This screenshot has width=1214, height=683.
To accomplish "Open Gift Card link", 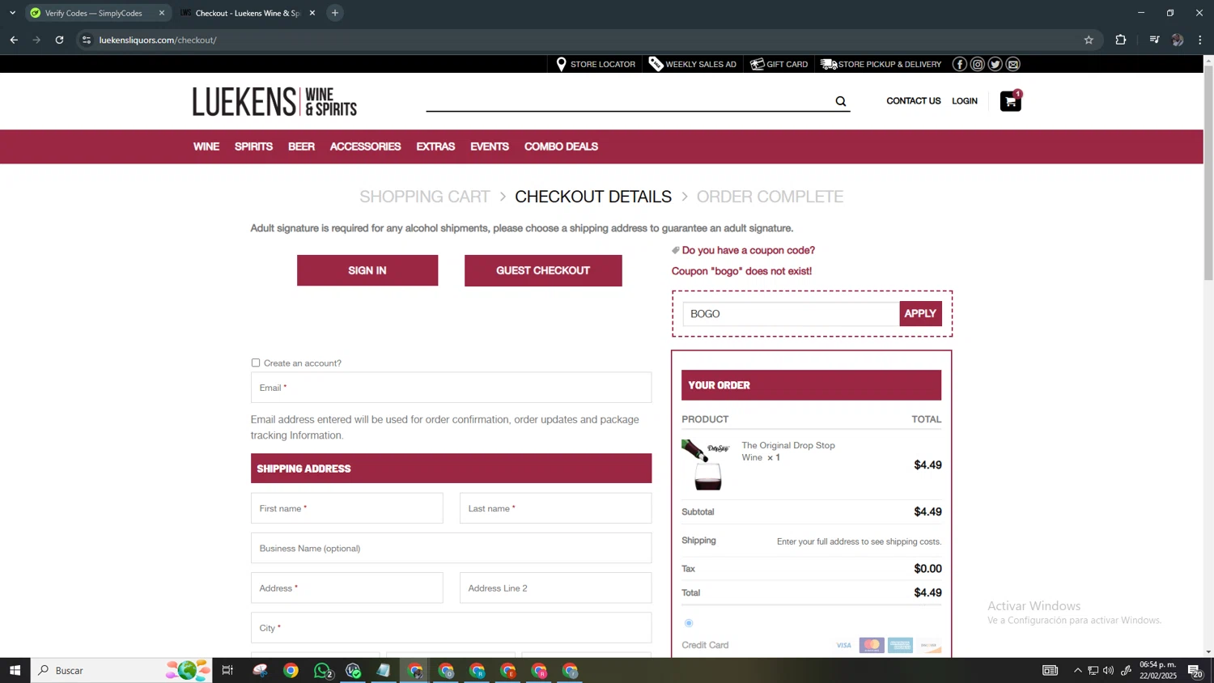I will [779, 64].
